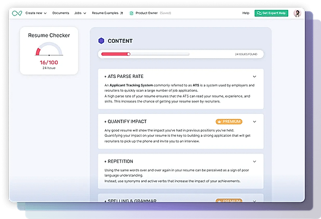
Task: Open the Help menu
Action: [245, 13]
